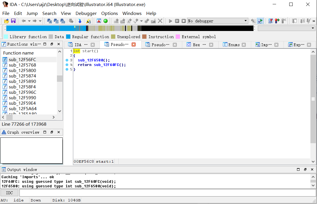Open the Search menu
Viewport: 317px width, 204px height.
(49, 13)
